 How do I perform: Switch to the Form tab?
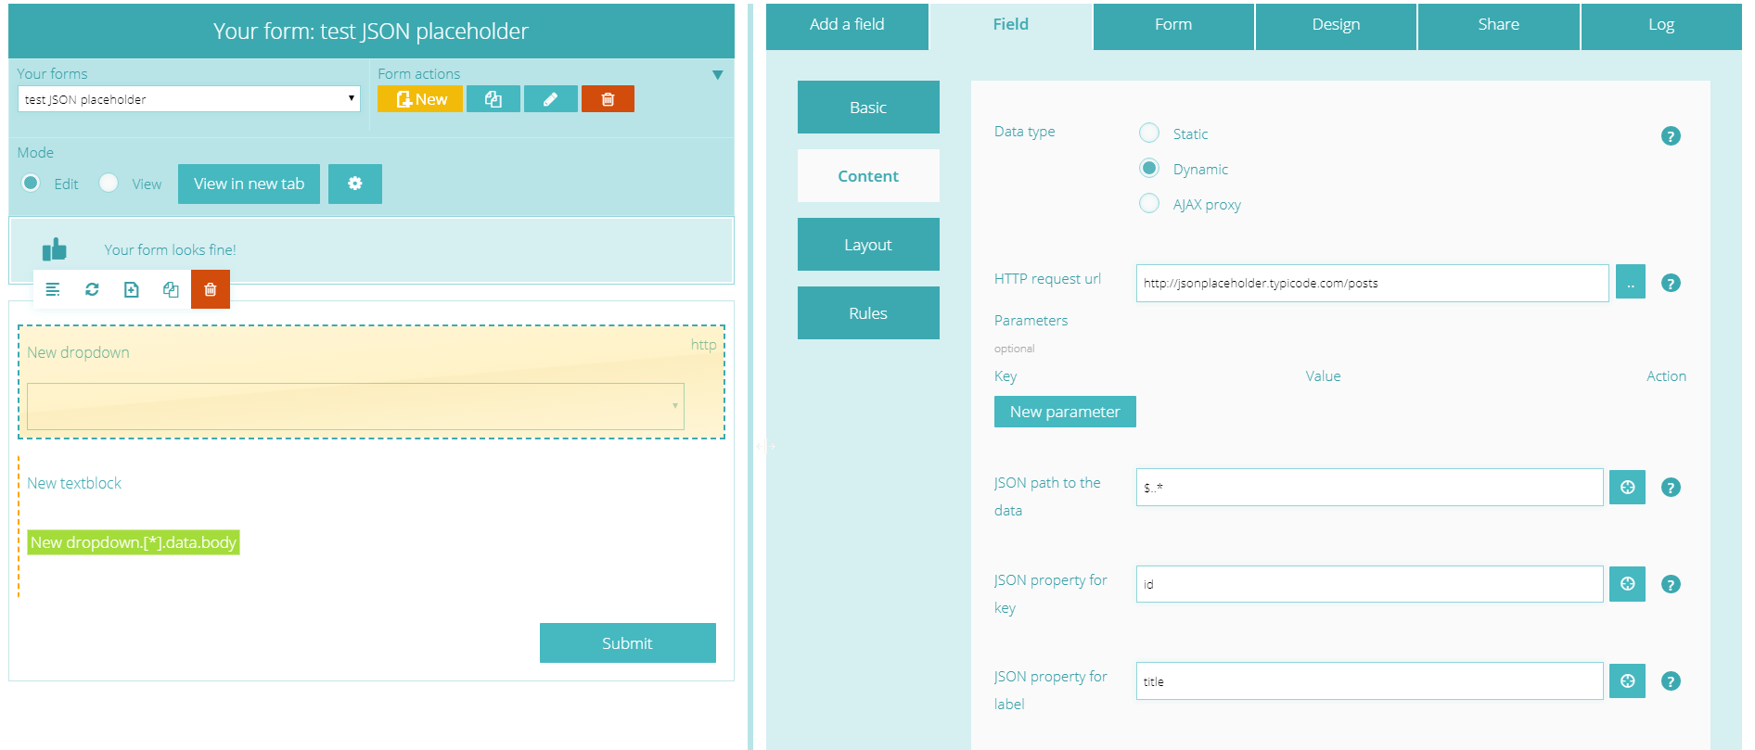coord(1173,25)
